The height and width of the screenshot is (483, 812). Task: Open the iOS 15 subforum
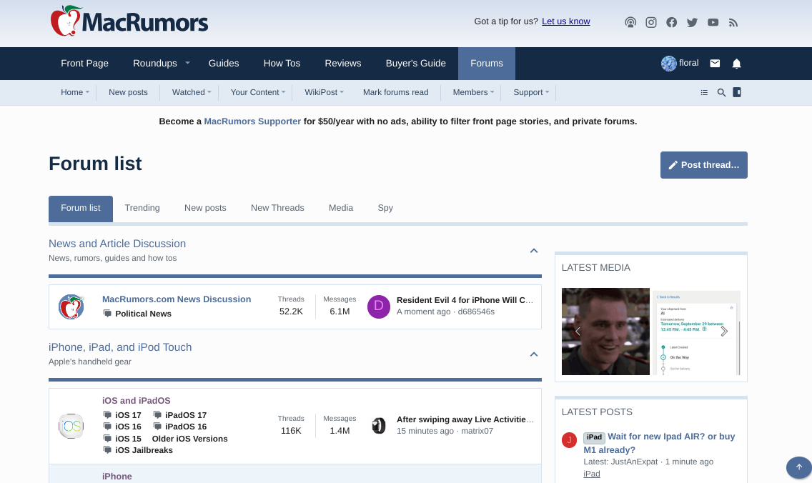click(128, 439)
